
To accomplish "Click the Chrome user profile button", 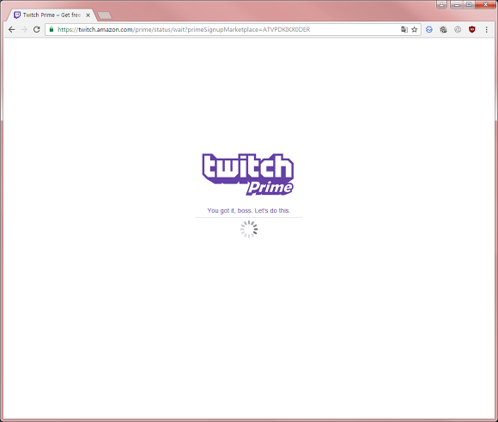I will coord(442,4).
